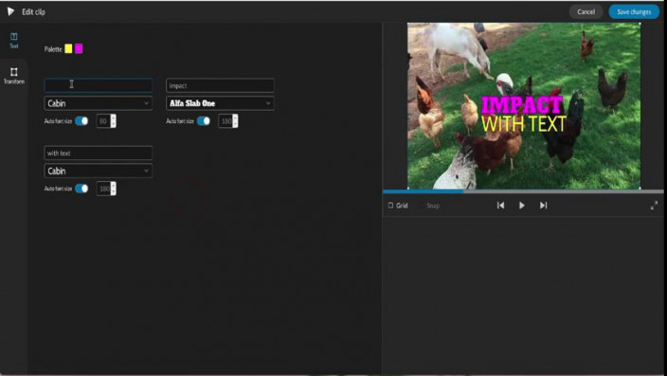The height and width of the screenshot is (376, 667).
Task: Open the Text panel icon in sidebar
Action: coord(13,37)
